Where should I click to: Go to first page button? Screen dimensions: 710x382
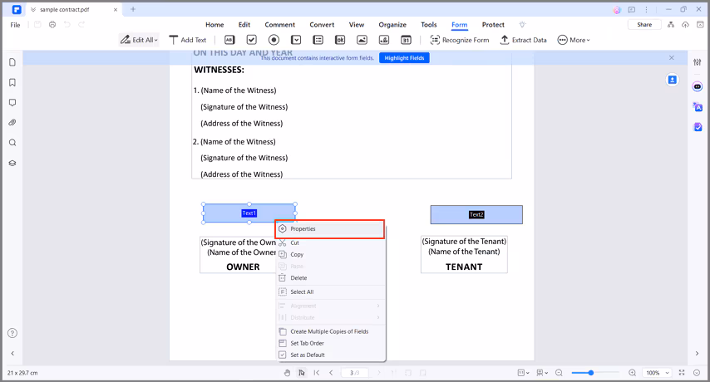(x=317, y=373)
